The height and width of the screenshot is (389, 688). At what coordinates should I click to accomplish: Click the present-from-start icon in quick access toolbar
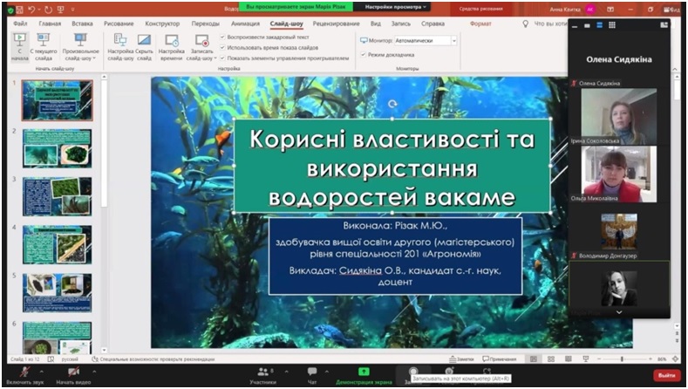tap(60, 10)
